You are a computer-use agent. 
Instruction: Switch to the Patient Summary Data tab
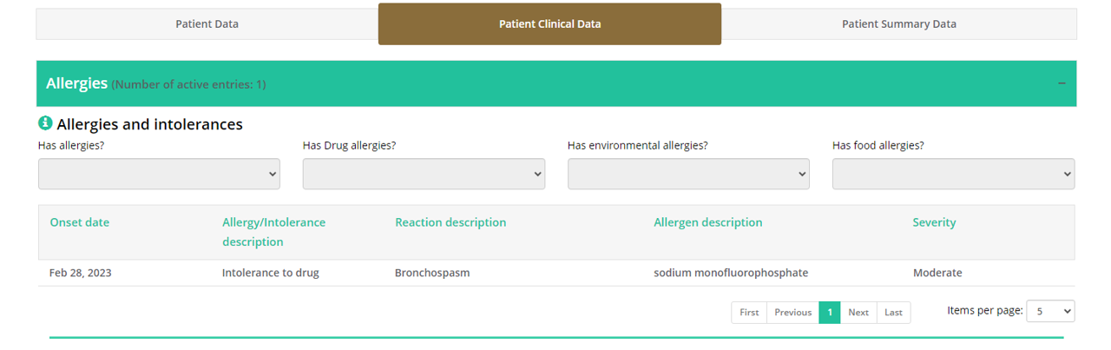coord(898,24)
